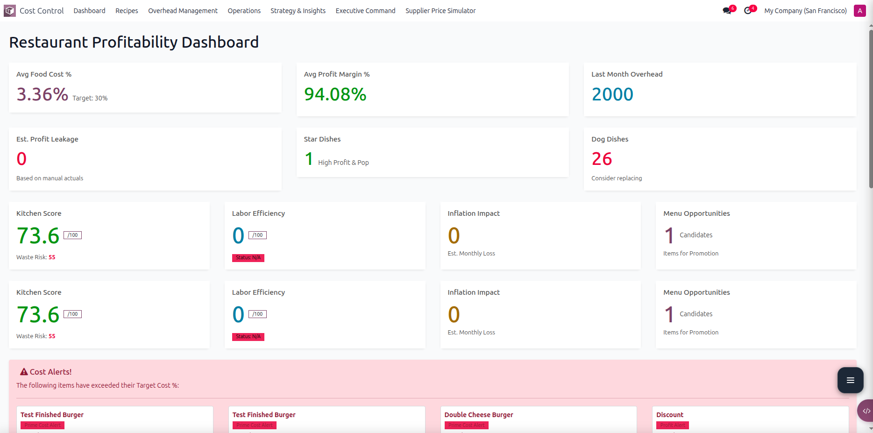Image resolution: width=873 pixels, height=433 pixels.
Task: Open the Supplier Price Simulator
Action: coord(440,10)
